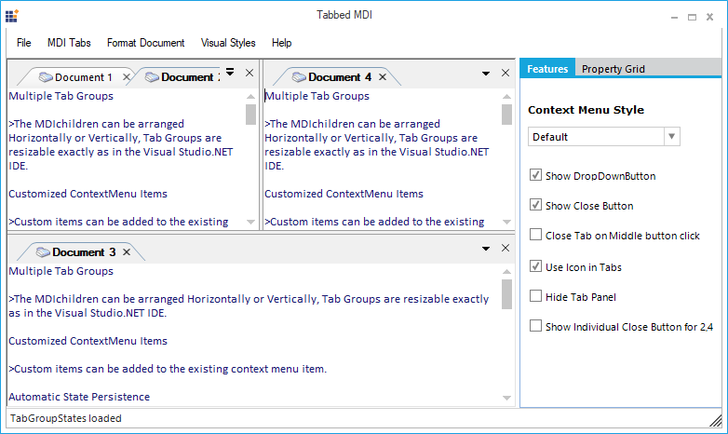The image size is (728, 434).
Task: Enable Close Tab on Middle button click
Action: tap(536, 235)
